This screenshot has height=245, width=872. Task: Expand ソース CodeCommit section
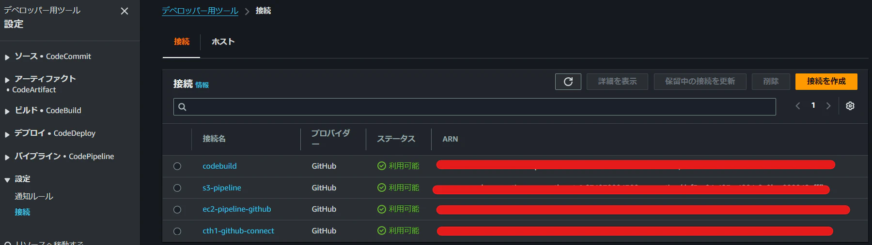click(x=7, y=57)
